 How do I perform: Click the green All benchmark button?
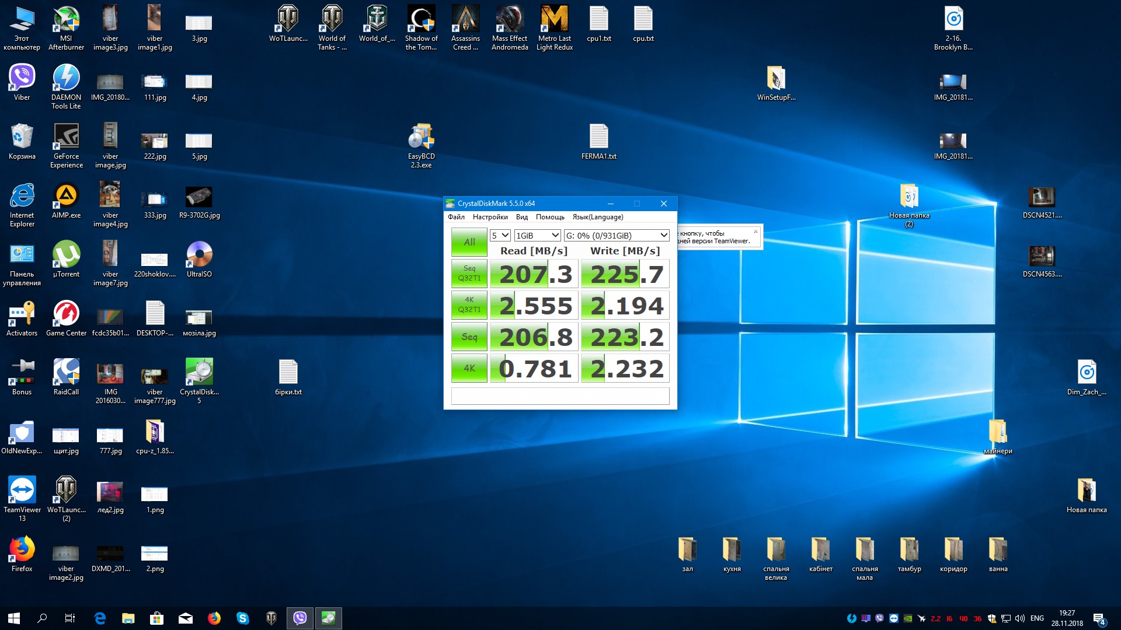coord(469,242)
